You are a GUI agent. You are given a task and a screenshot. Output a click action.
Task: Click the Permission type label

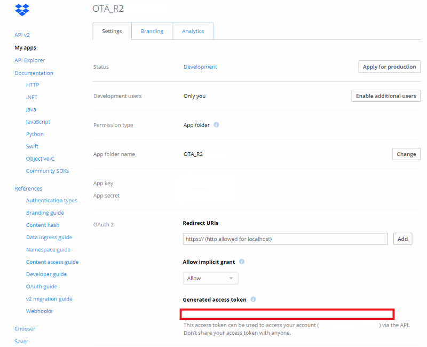click(113, 125)
